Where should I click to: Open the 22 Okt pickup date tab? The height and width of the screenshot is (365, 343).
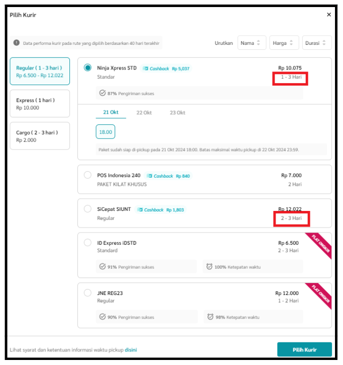[144, 113]
